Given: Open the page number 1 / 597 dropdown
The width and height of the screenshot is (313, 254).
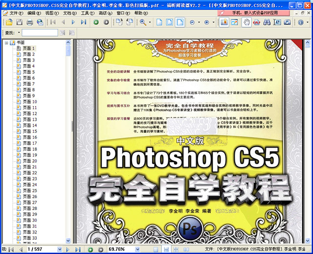Looking at the screenshot, I should [x=60, y=249].
